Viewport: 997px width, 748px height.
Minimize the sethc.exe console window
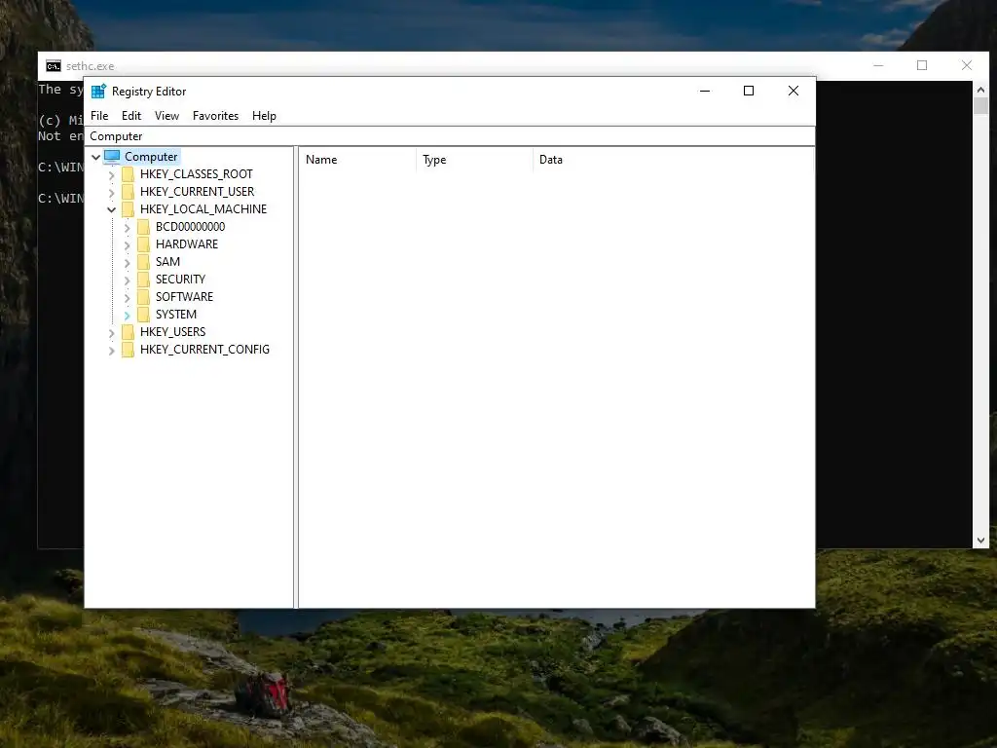click(x=878, y=65)
